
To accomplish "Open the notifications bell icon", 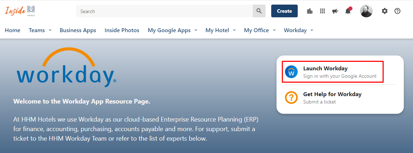I will pos(348,11).
